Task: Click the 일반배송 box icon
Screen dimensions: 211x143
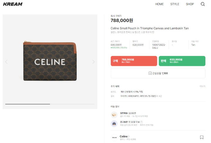Action: (114, 115)
